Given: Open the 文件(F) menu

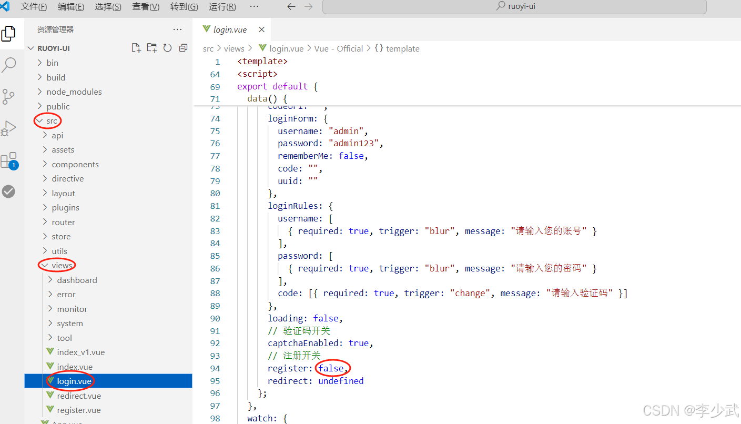Looking at the screenshot, I should [x=34, y=7].
